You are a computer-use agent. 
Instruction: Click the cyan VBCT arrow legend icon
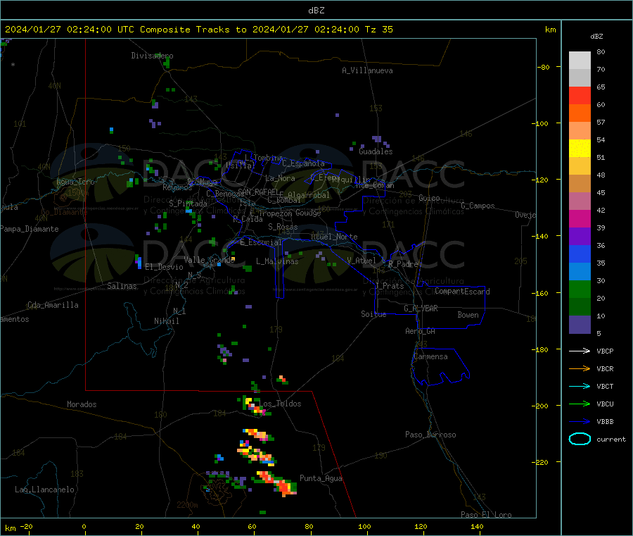tap(580, 387)
